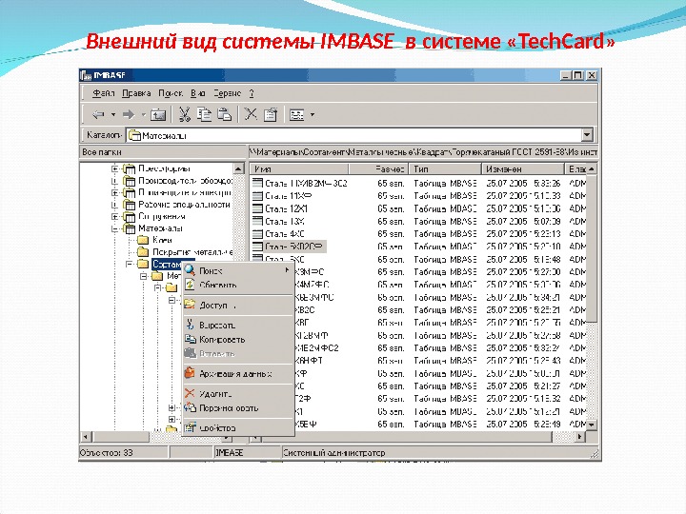Image resolution: width=686 pixels, height=514 pixels.
Task: Select the Производители оборудования tree item
Action: pos(185,181)
